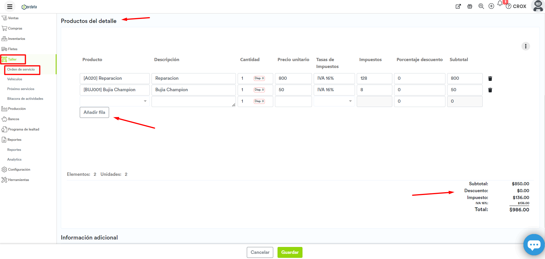545x259 pixels.
Task: Open Vehículos in the sidebar
Action: (15, 79)
